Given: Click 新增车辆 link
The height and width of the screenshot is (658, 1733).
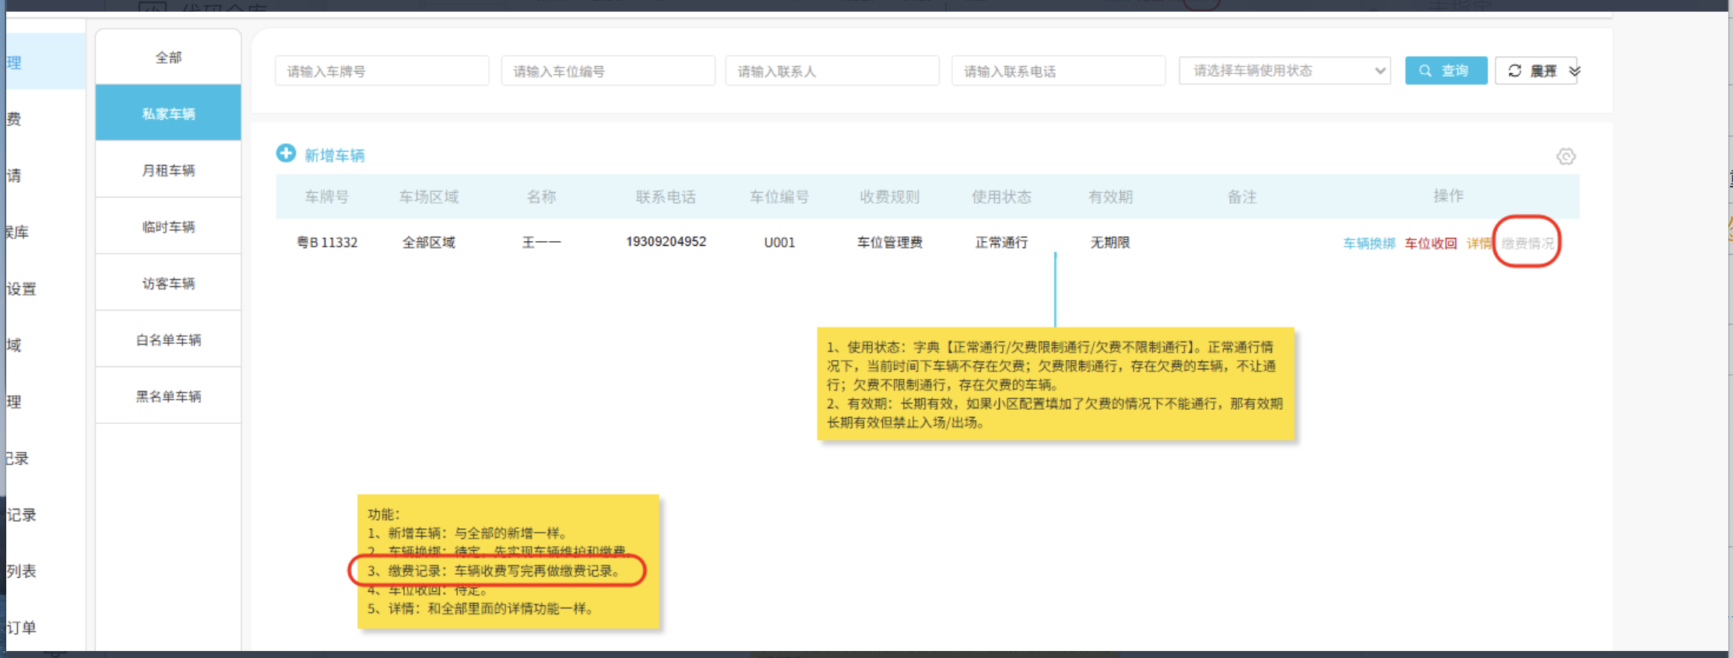Looking at the screenshot, I should 334,155.
